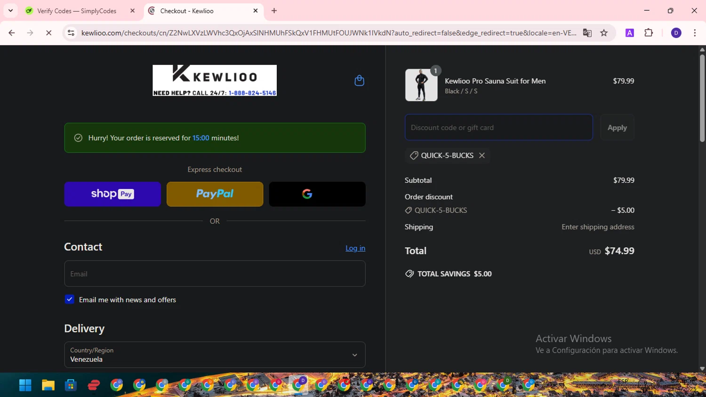Viewport: 706px width, 397px height.
Task: Open the Extensions puzzle icon
Action: 649,33
